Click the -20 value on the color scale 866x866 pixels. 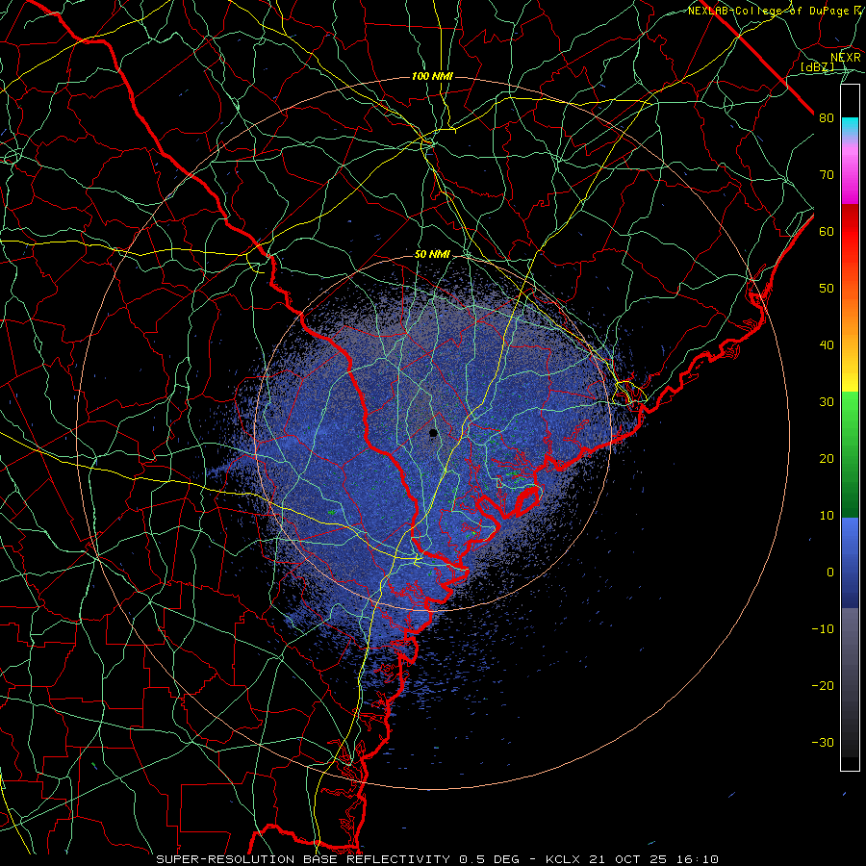point(823,686)
